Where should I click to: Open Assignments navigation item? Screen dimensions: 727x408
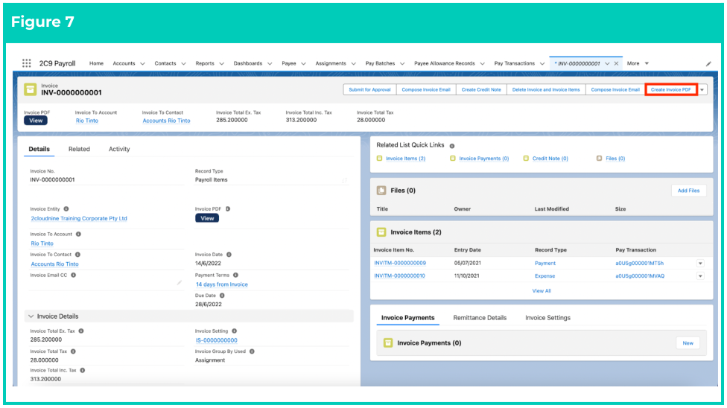click(x=331, y=63)
